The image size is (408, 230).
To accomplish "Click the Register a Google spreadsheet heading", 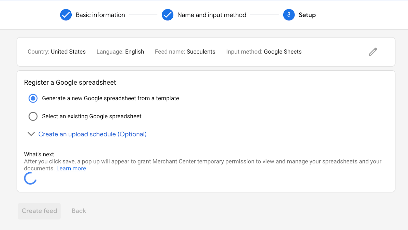I will pos(70,82).
